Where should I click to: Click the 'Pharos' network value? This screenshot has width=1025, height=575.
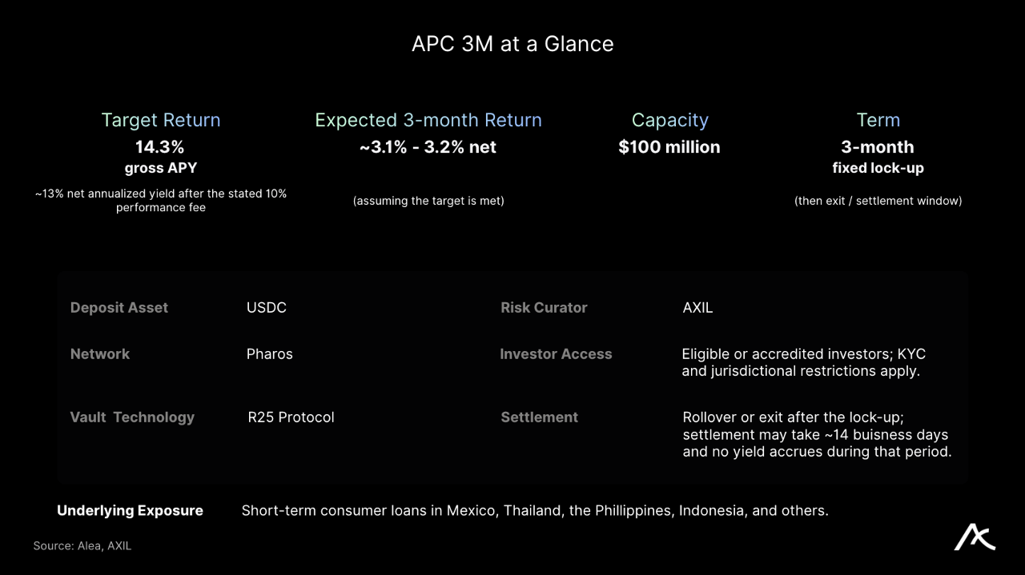point(270,354)
